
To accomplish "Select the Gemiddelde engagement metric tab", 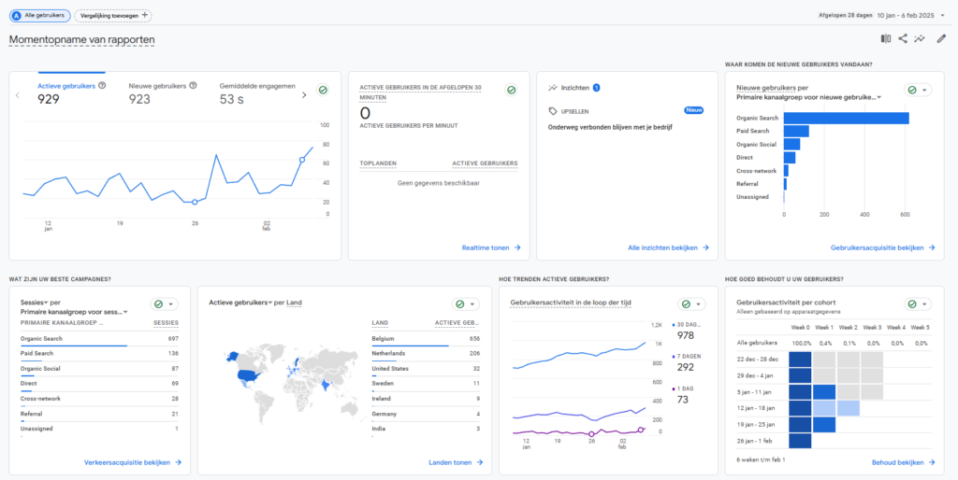I will point(254,92).
